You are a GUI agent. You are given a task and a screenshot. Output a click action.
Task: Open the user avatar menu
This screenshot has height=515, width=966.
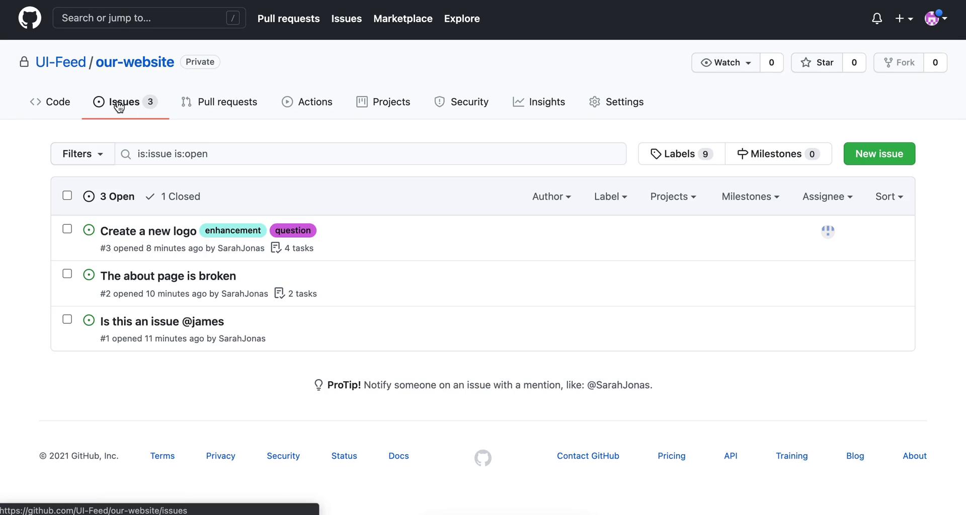[936, 18]
